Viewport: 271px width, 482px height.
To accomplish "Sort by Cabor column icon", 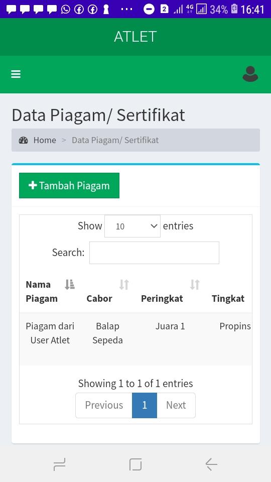I will click(124, 285).
